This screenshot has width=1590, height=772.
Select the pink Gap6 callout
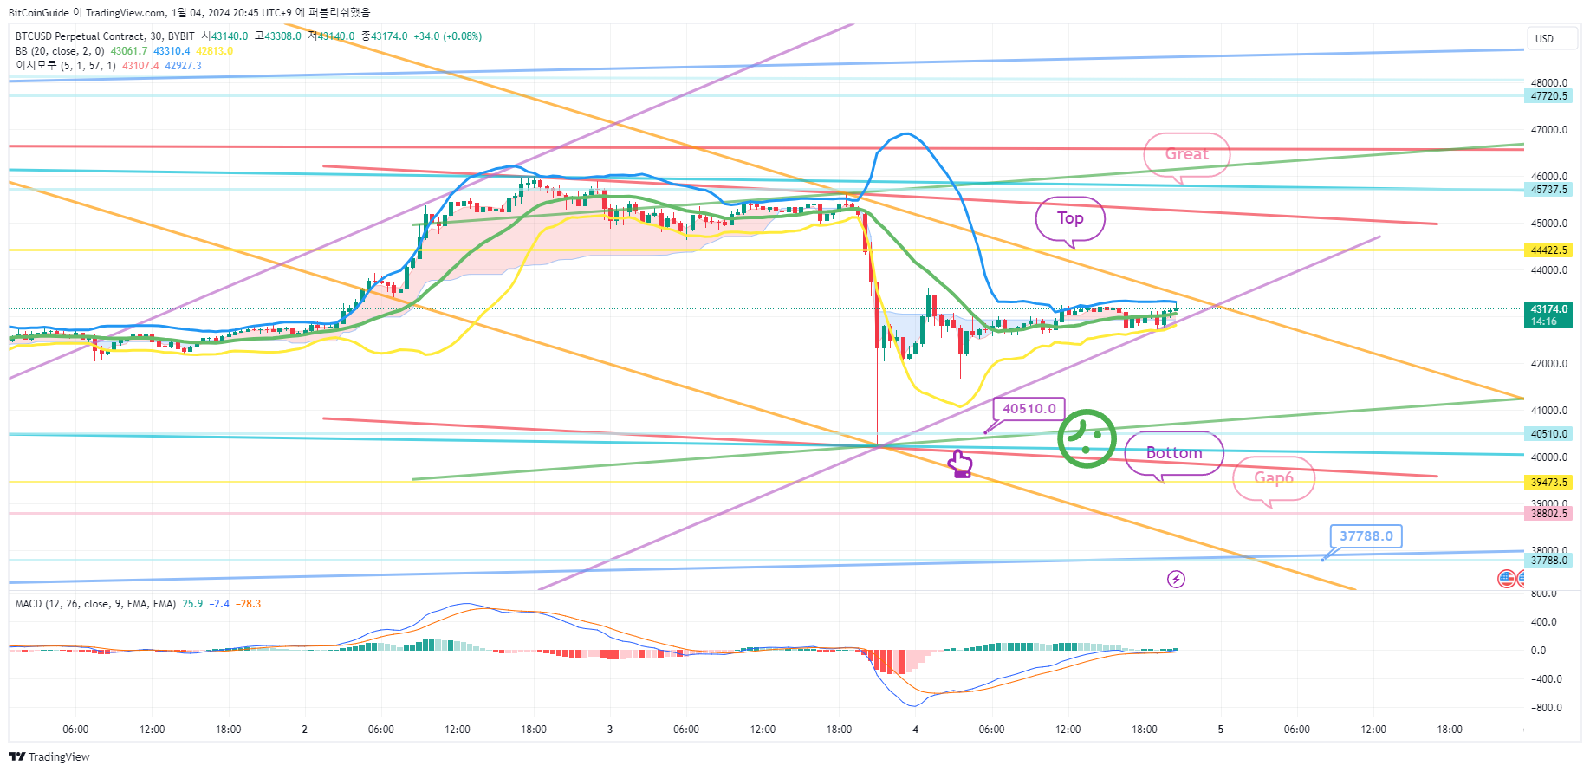[x=1274, y=479]
